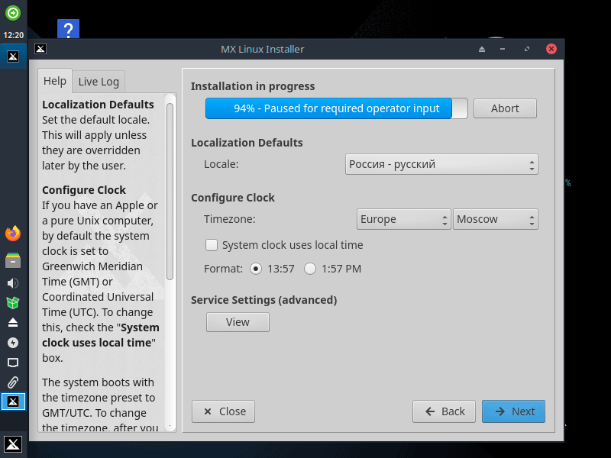Click the green logout arrow icon
The image size is (611, 458).
(x=13, y=12)
